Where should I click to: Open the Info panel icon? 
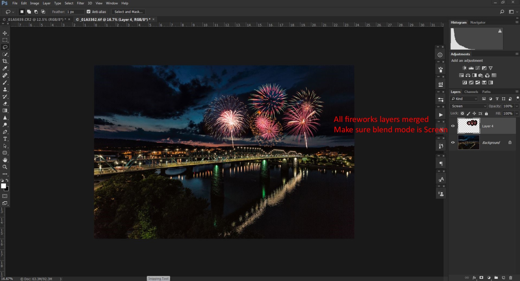point(440,55)
